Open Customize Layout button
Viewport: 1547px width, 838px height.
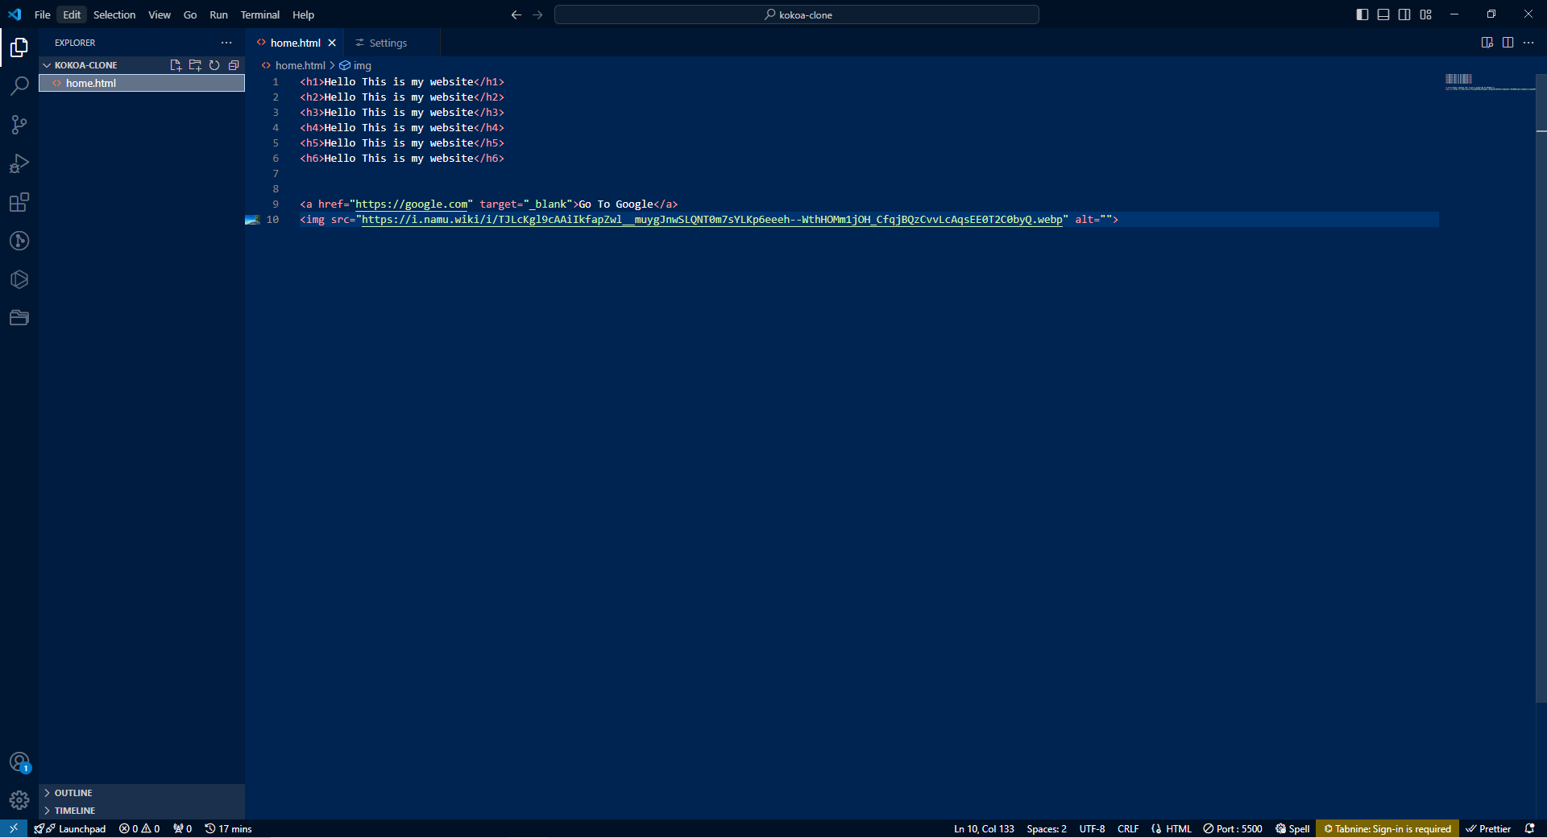1426,14
